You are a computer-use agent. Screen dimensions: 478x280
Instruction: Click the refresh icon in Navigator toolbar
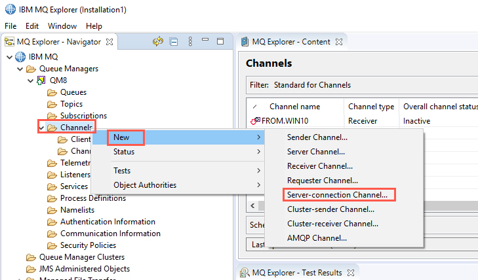click(158, 41)
